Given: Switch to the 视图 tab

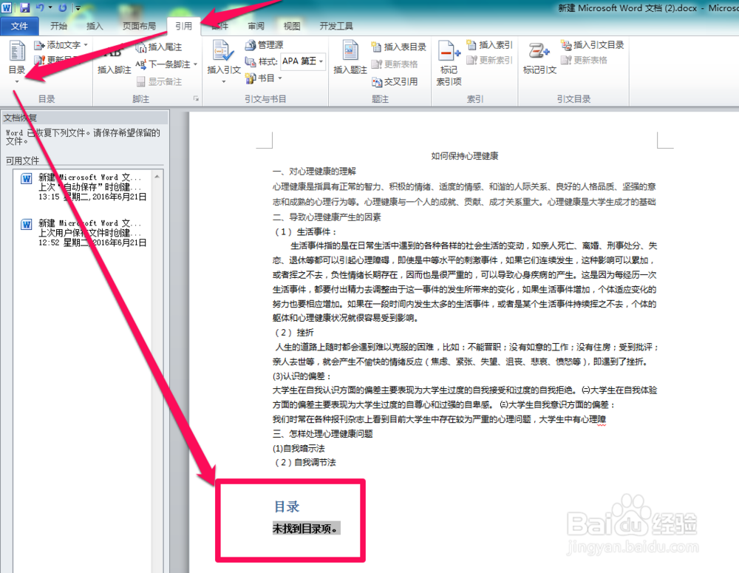Looking at the screenshot, I should pyautogui.click(x=292, y=26).
